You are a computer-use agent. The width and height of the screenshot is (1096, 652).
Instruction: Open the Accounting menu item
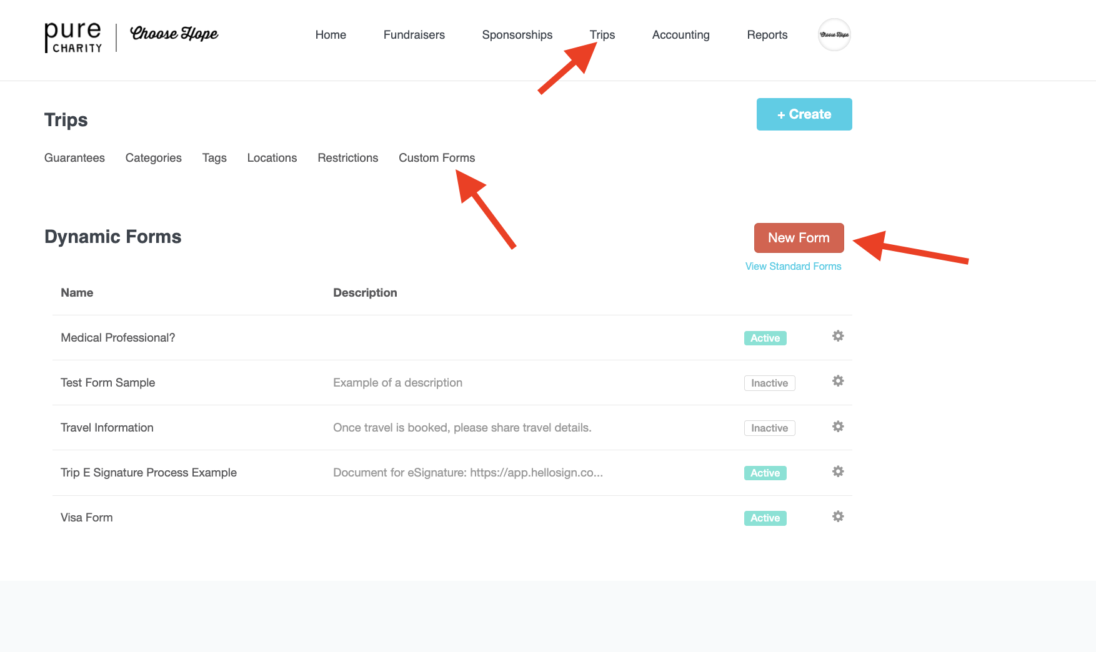point(680,35)
